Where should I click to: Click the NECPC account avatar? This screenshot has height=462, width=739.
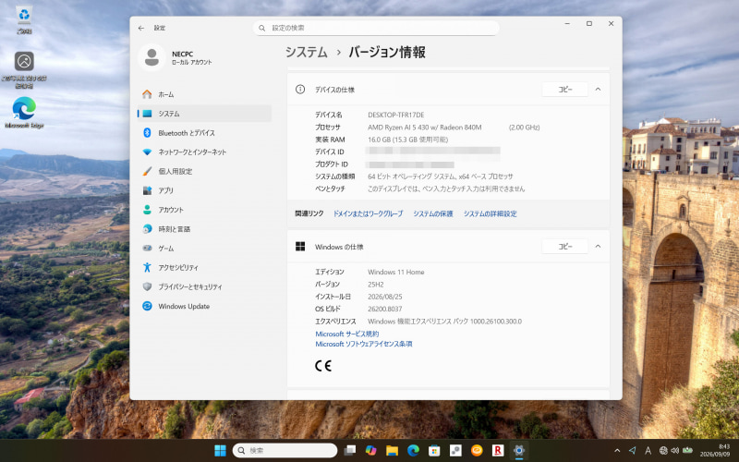(151, 57)
